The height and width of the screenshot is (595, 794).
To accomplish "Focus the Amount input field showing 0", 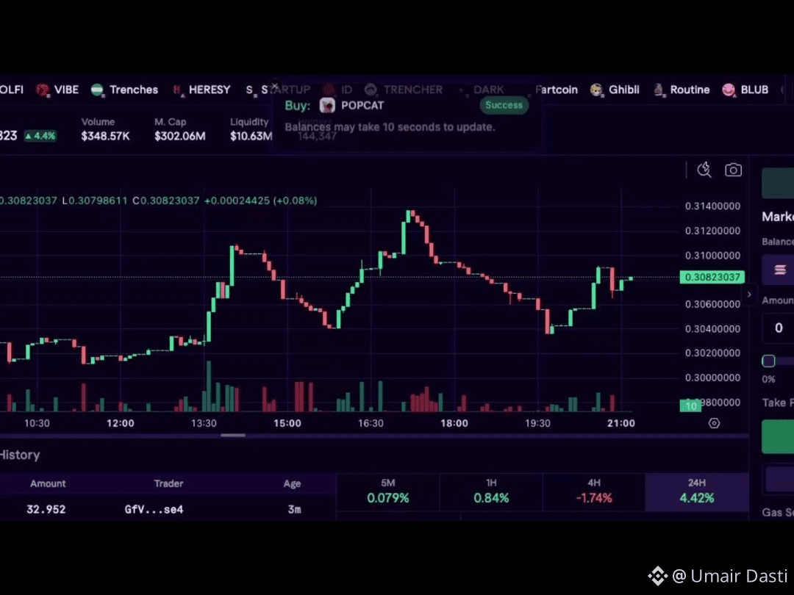I will [x=779, y=328].
